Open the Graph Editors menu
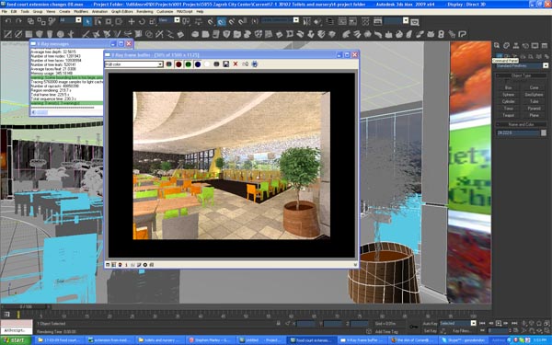This screenshot has width=552, height=345. click(x=121, y=12)
